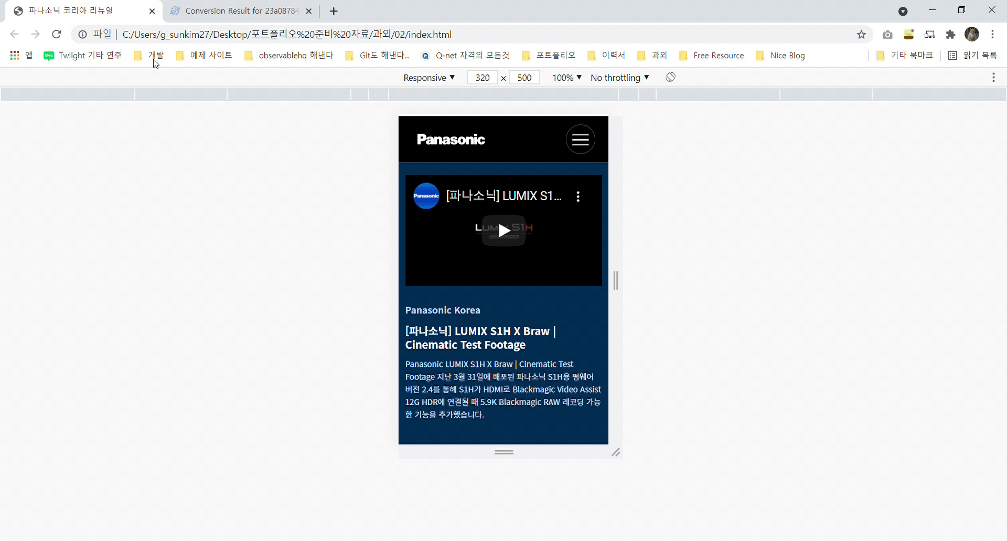This screenshot has width=1007, height=541.
Task: Open the Responsive device dropdown
Action: coord(428,78)
